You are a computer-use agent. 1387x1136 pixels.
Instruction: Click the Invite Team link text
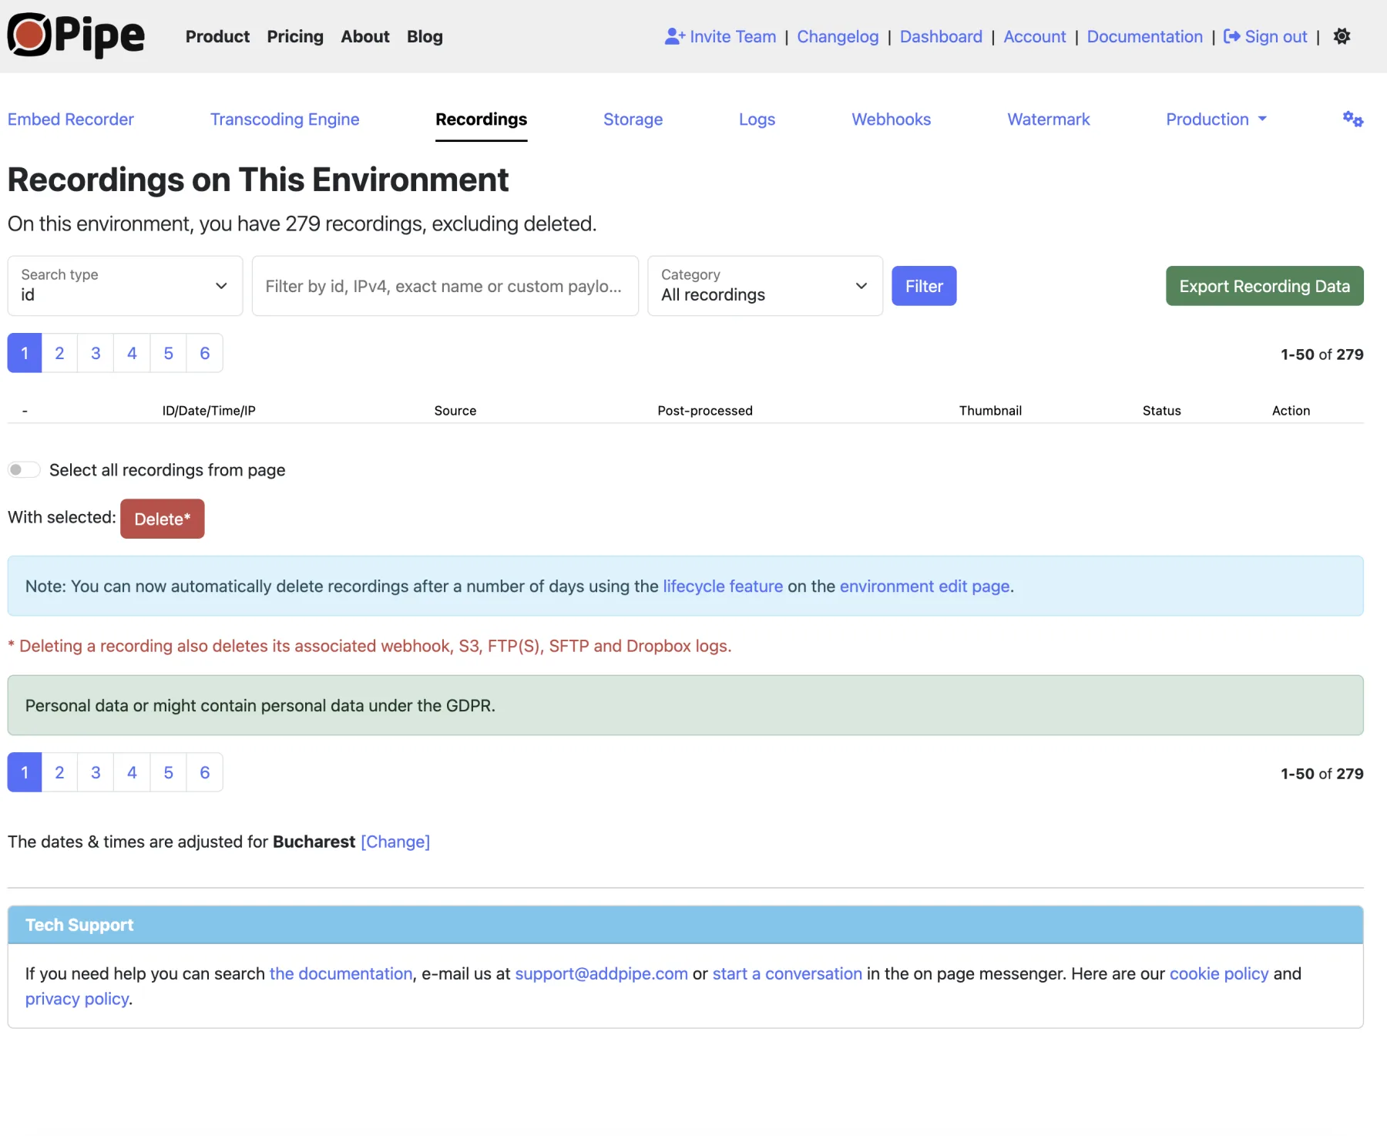tap(733, 36)
